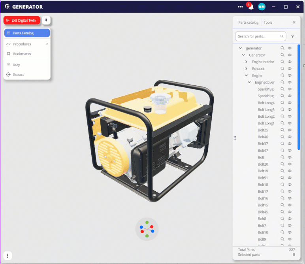Switch to the Tools tab
Screen dimensions: 305x264
point(268,23)
